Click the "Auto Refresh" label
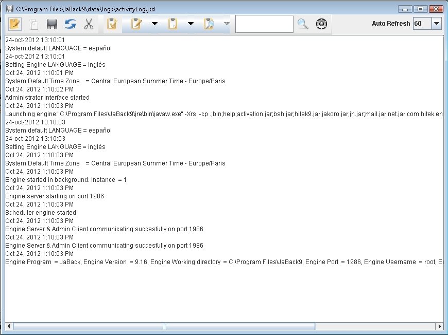 pyautogui.click(x=391, y=24)
